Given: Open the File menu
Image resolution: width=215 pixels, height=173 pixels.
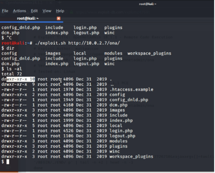Looking at the screenshot, I should point(5,11).
